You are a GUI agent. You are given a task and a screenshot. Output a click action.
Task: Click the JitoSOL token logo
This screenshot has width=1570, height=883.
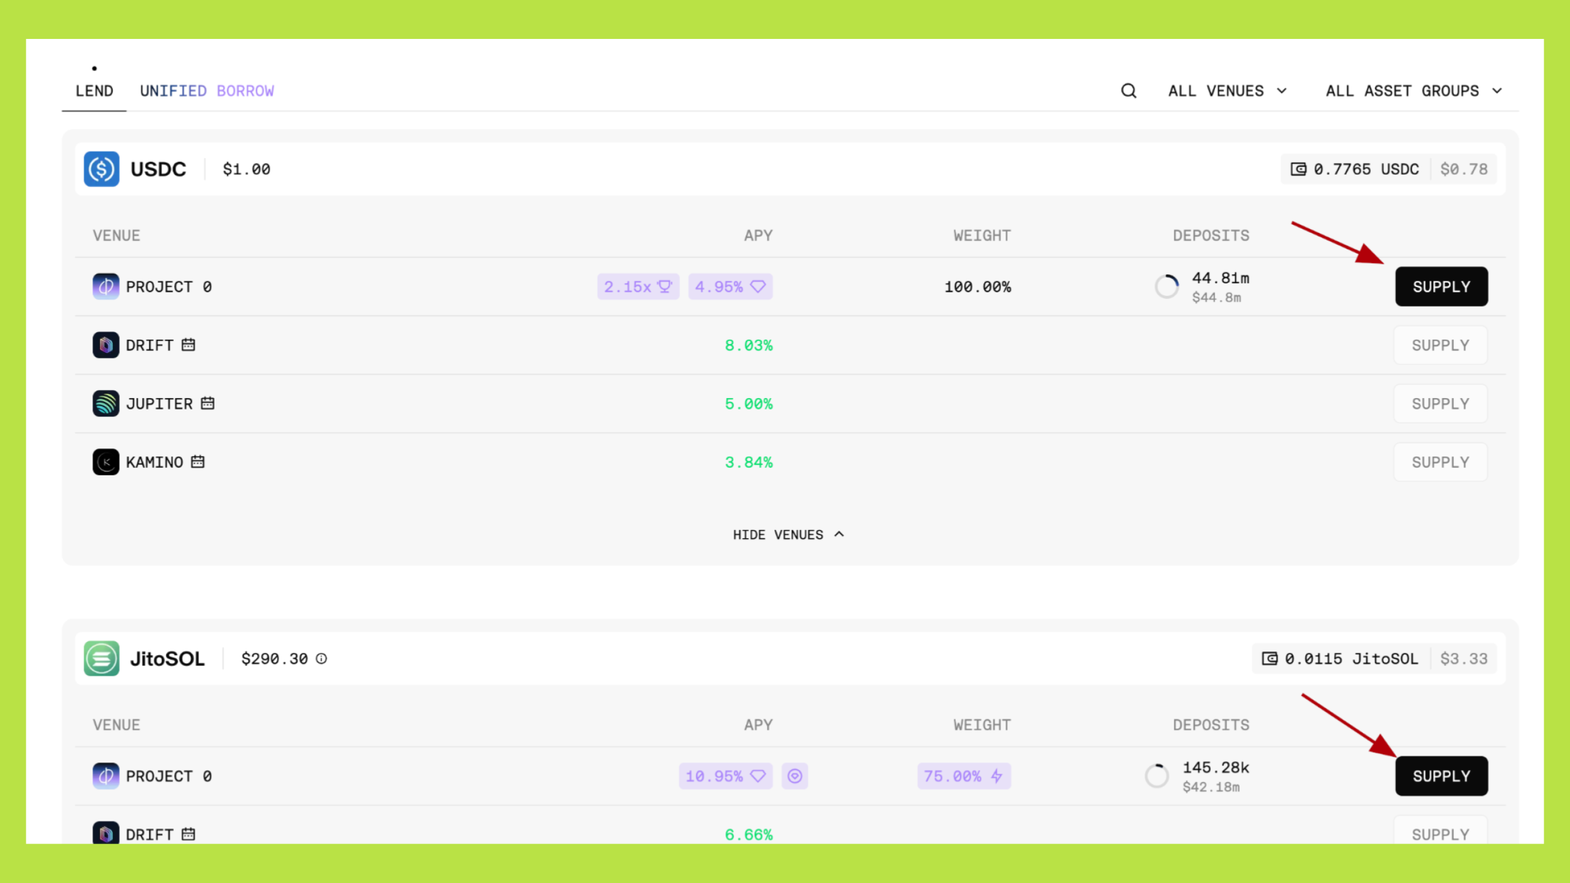click(102, 658)
